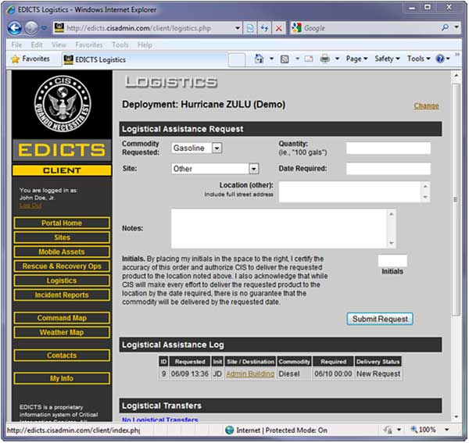Open the Safety menu dropdown
This screenshot has height=443, width=469.
(387, 59)
